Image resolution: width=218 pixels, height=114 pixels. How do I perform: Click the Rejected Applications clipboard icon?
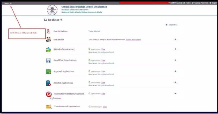tap(48, 83)
